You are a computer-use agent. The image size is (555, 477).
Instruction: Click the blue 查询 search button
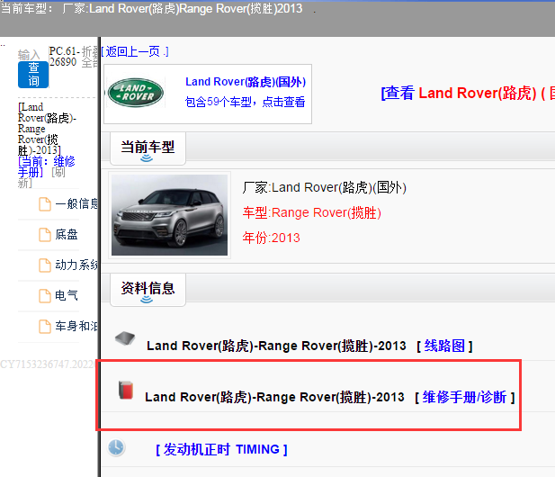coord(33,75)
